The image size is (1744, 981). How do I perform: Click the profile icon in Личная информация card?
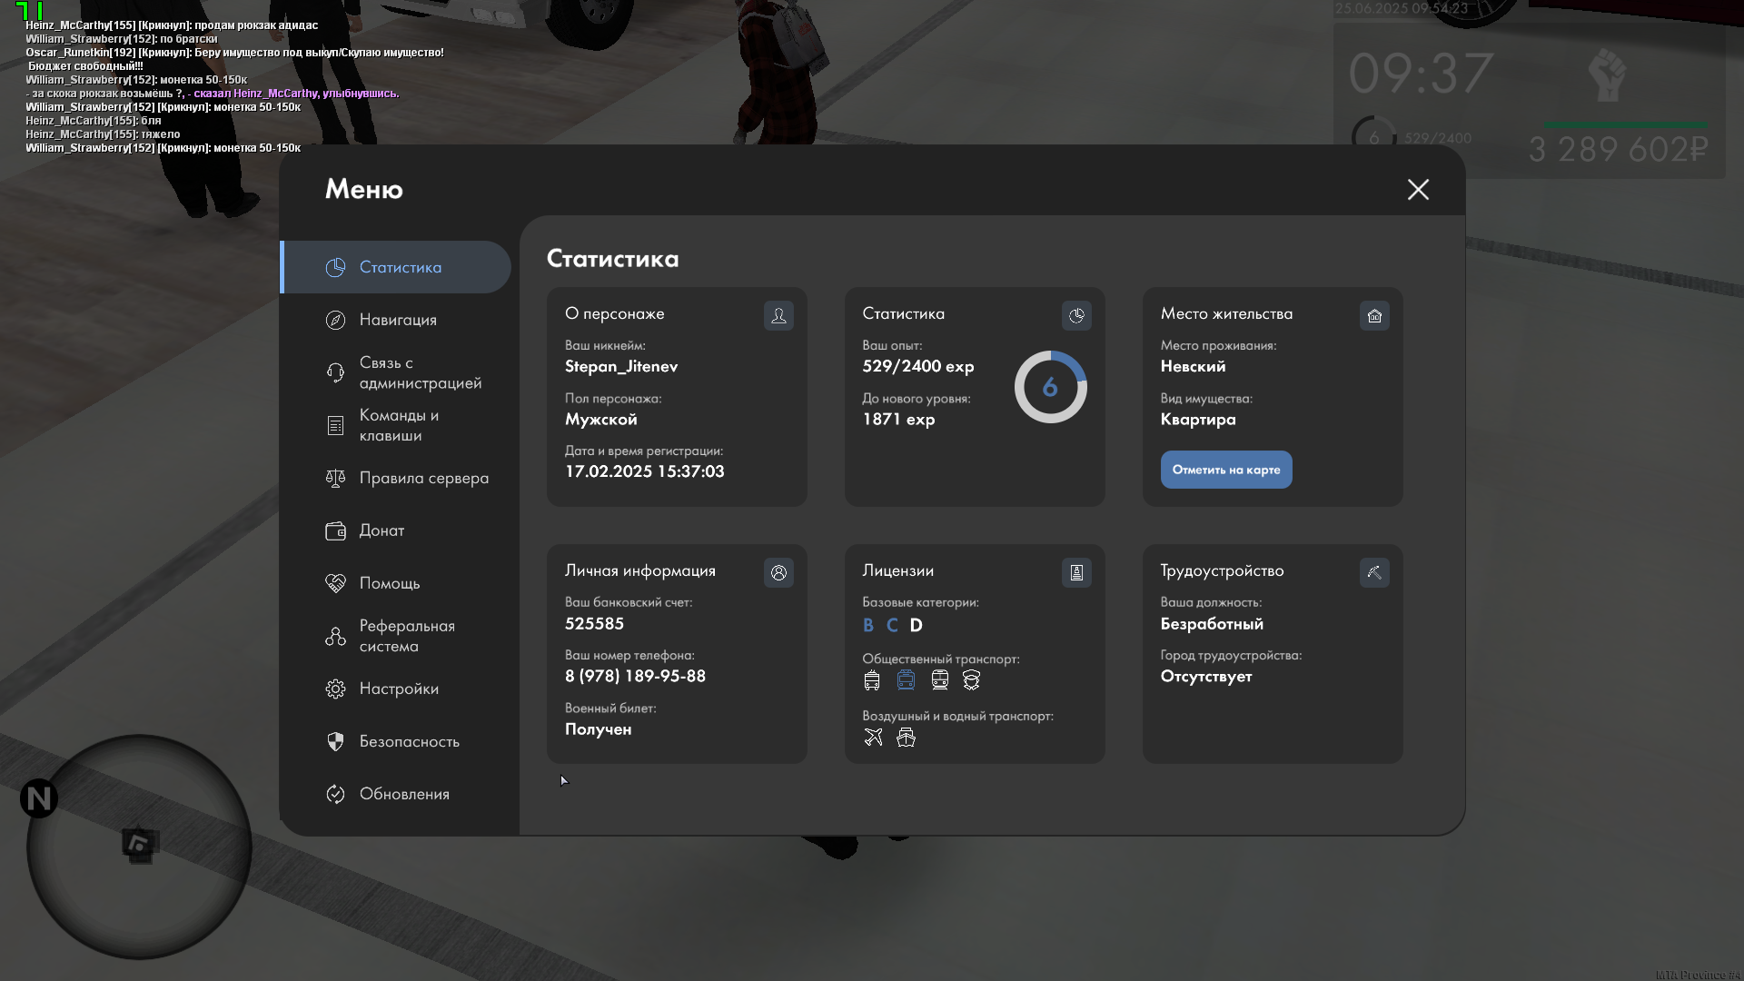tap(778, 572)
